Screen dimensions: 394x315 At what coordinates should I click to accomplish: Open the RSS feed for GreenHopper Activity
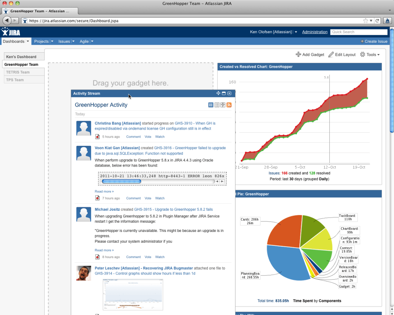pos(229,105)
